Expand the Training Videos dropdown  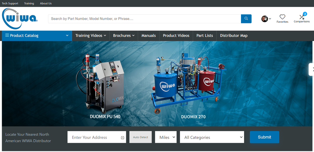tap(91, 35)
